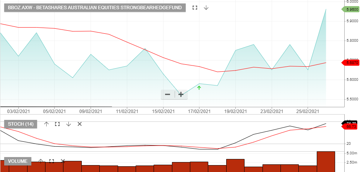
Task: Click the 09/02/2021 date axis label
Action: click(91, 111)
